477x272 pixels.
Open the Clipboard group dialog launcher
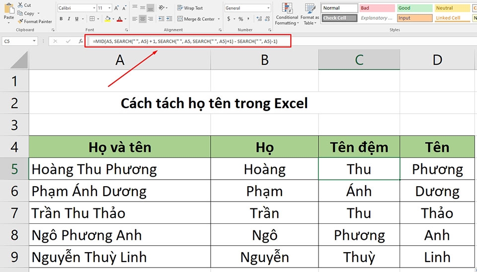pos(53,30)
